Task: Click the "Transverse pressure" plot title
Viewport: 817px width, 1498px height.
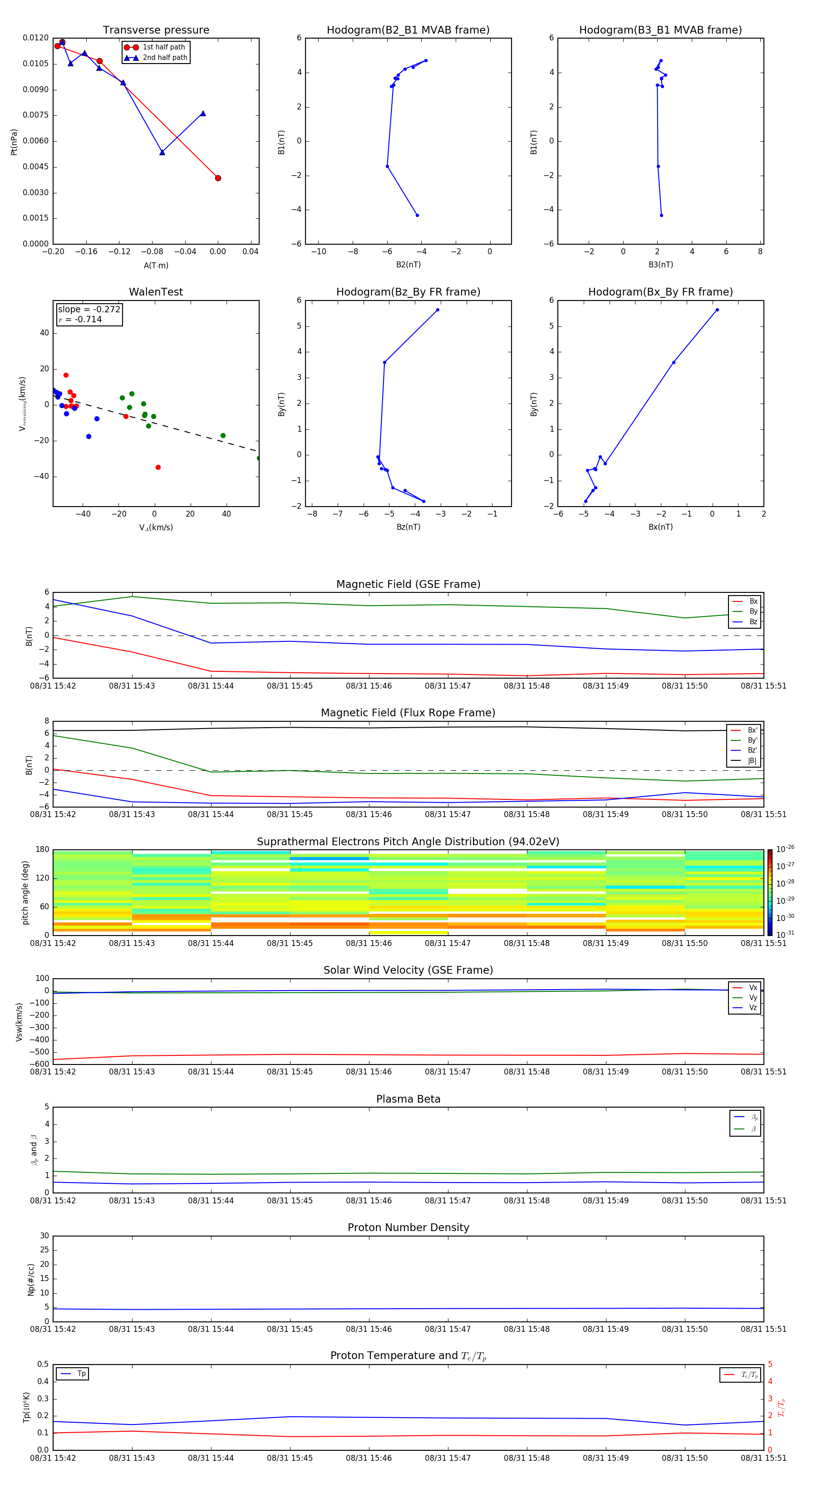Action: pos(156,30)
